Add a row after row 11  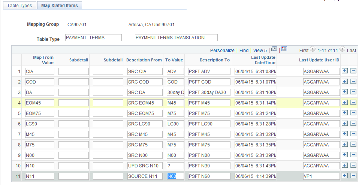click(x=345, y=176)
